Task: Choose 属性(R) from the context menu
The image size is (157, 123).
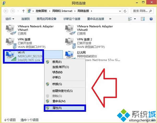Action: (x=65, y=108)
